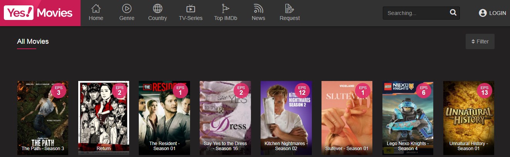510x157 pixels.
Task: Click the TV-Series menu label
Action: click(x=190, y=18)
